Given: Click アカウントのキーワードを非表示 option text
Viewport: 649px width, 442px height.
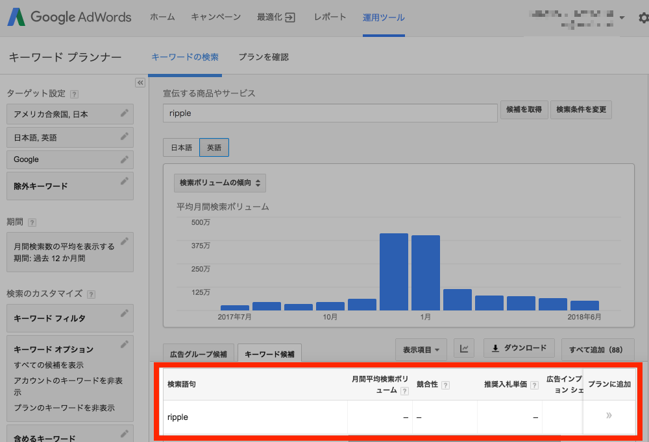Looking at the screenshot, I should click(x=68, y=386).
